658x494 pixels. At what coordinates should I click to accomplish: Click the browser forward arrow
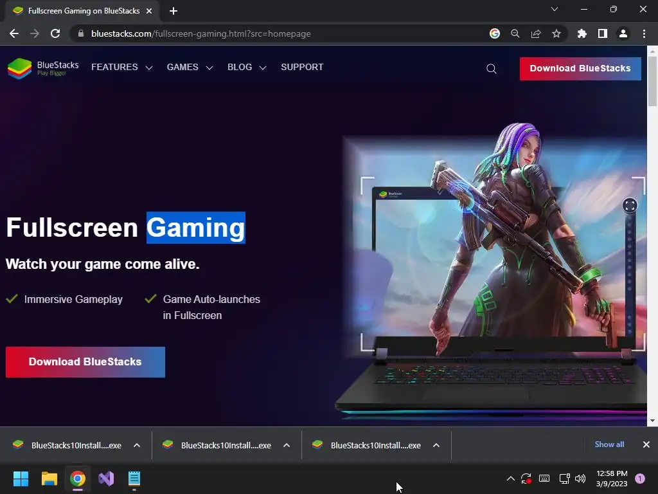pos(35,33)
